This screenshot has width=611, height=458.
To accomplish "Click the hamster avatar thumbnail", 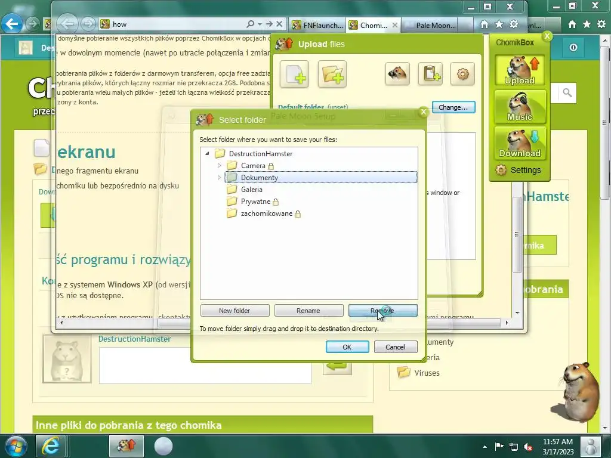I will (x=67, y=358).
